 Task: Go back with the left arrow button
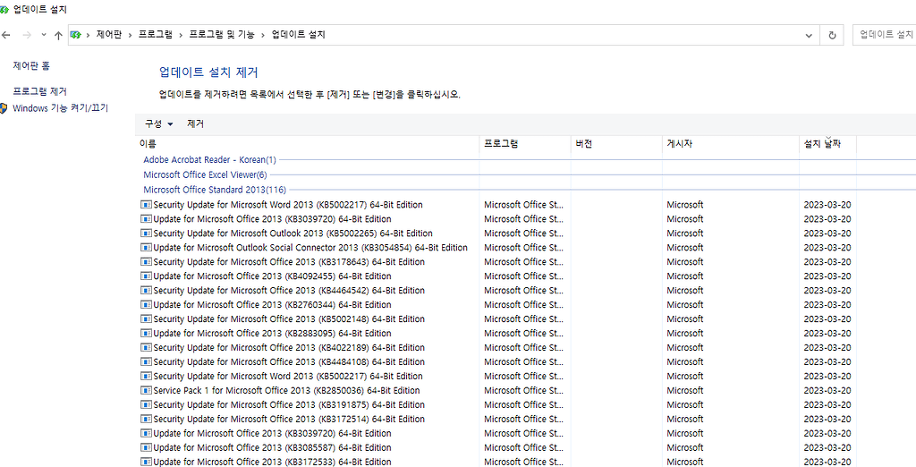pyautogui.click(x=6, y=35)
